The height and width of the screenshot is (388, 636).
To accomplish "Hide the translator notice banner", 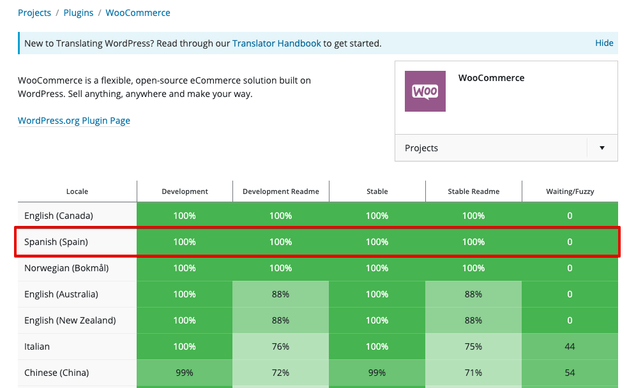I will (604, 43).
